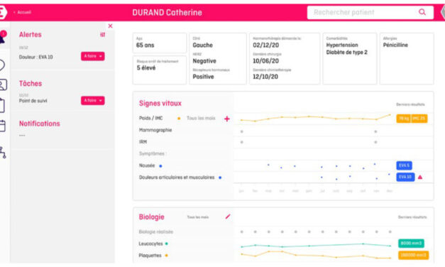Click the Douleurs articulaires et musculaires label
The width and height of the screenshot is (445, 267).
[177, 178]
